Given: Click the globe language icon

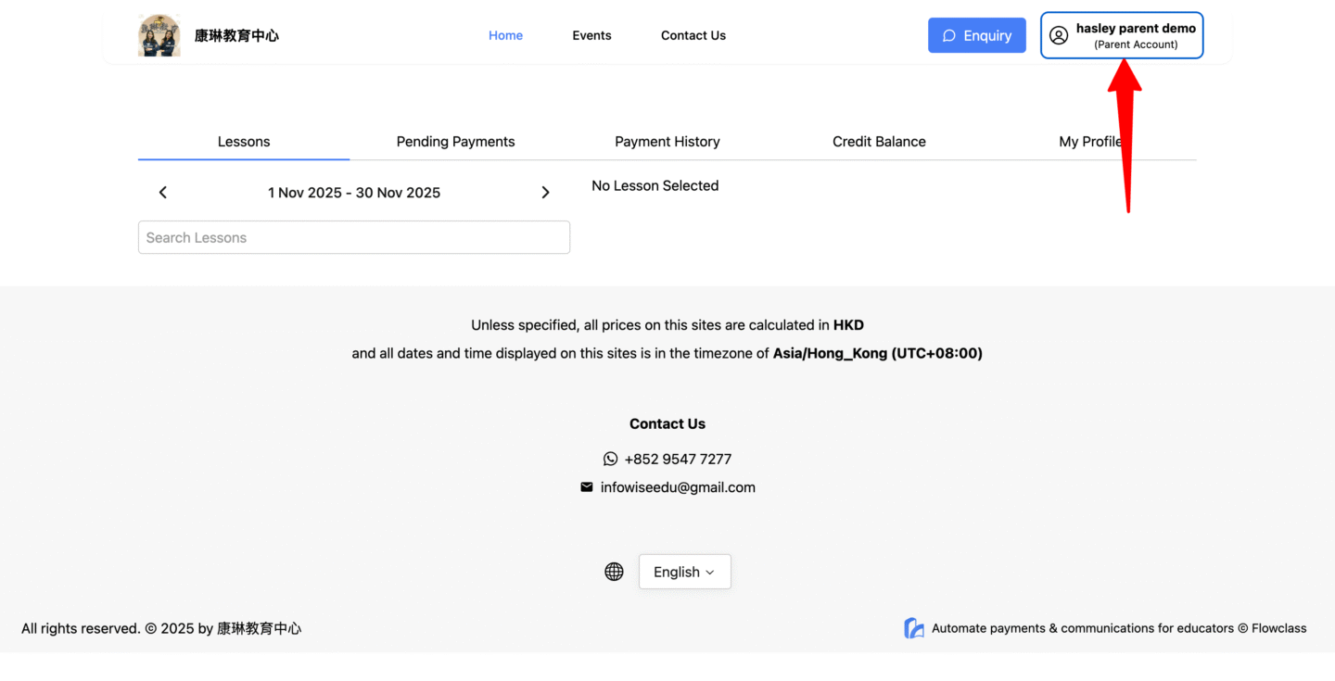Looking at the screenshot, I should click(614, 572).
